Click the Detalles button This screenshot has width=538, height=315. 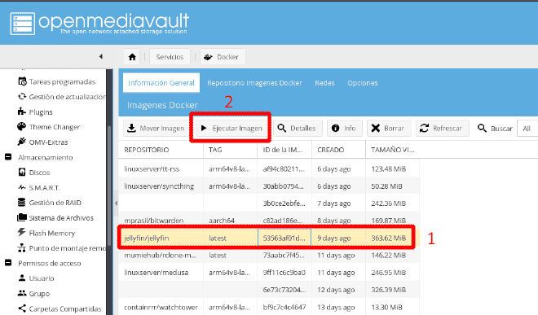coord(298,128)
